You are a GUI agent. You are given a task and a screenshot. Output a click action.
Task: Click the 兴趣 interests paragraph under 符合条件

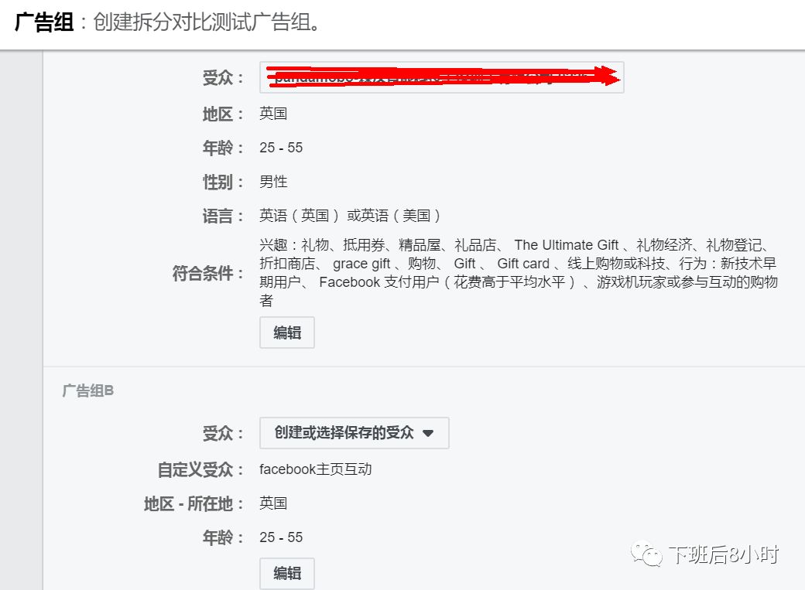pyautogui.click(x=519, y=272)
